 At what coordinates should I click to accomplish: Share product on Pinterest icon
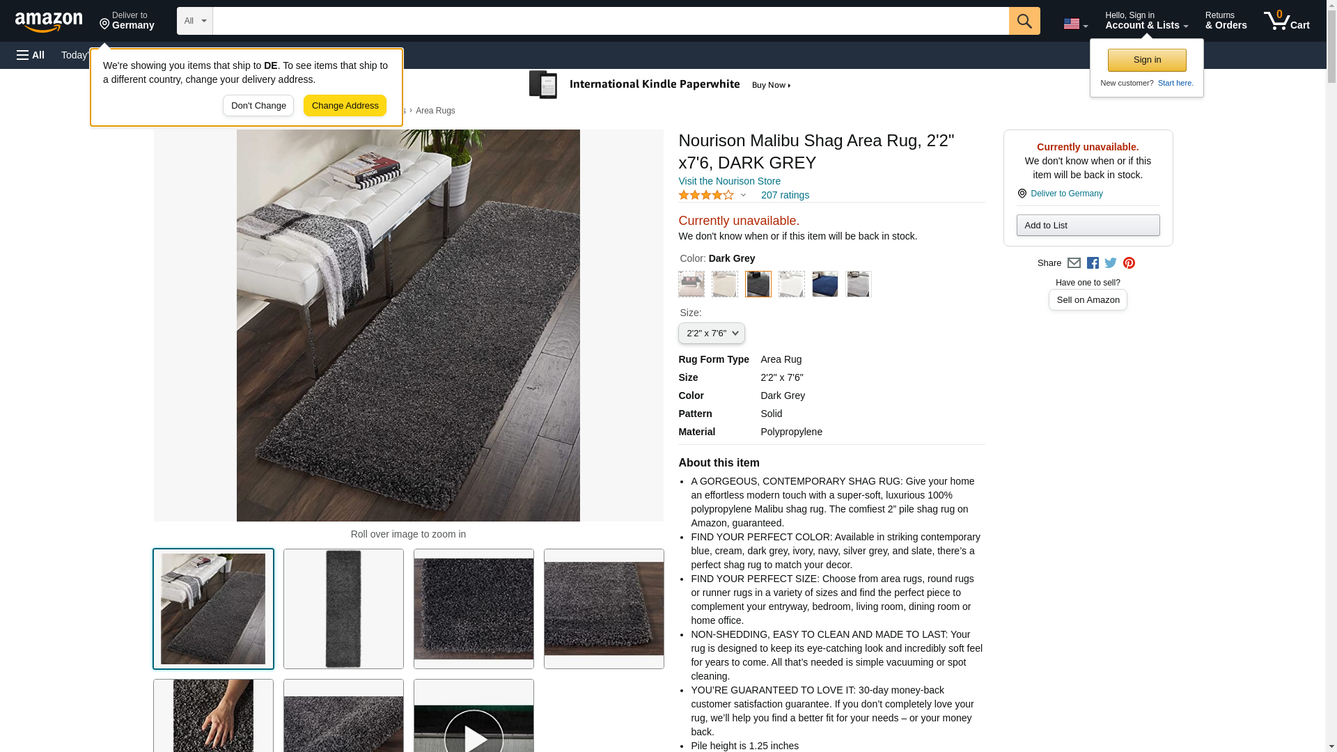point(1129,263)
